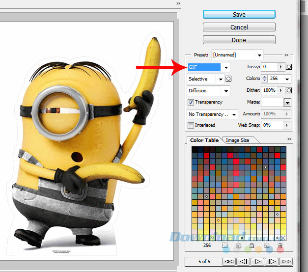
Task: Click the Save button
Action: coord(239,14)
